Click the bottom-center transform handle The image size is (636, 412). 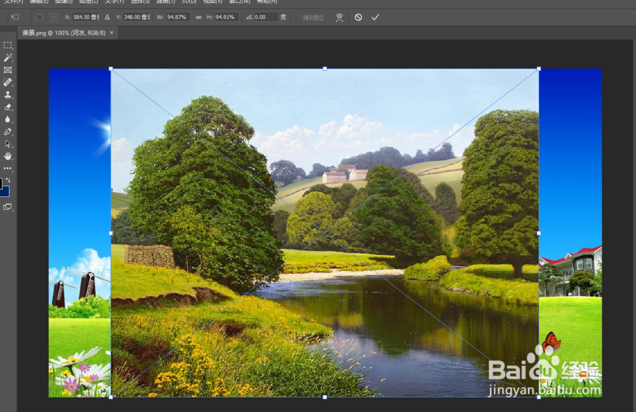(324, 397)
